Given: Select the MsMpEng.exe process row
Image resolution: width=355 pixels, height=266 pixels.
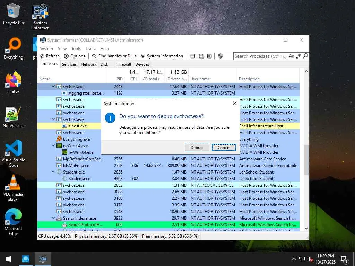Looking at the screenshot, I should pyautogui.click(x=168, y=165).
